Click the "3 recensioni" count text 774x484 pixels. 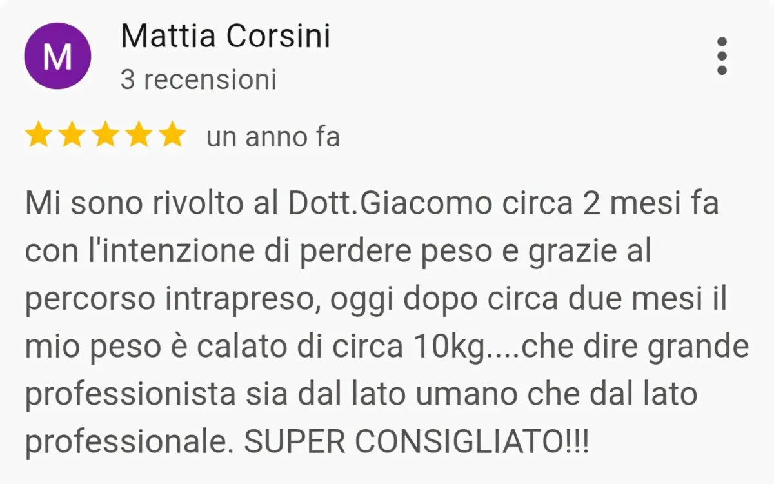[x=199, y=80]
